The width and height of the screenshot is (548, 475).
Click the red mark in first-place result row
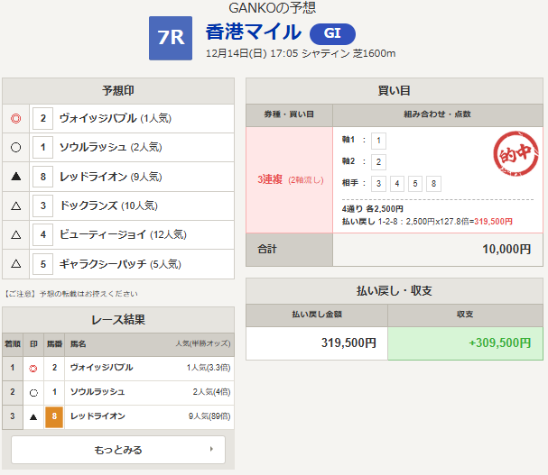pos(33,369)
